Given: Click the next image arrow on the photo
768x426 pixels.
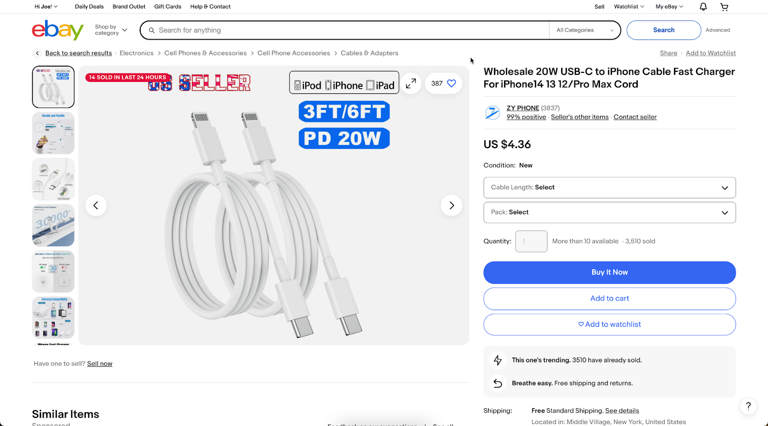Looking at the screenshot, I should 451,205.
